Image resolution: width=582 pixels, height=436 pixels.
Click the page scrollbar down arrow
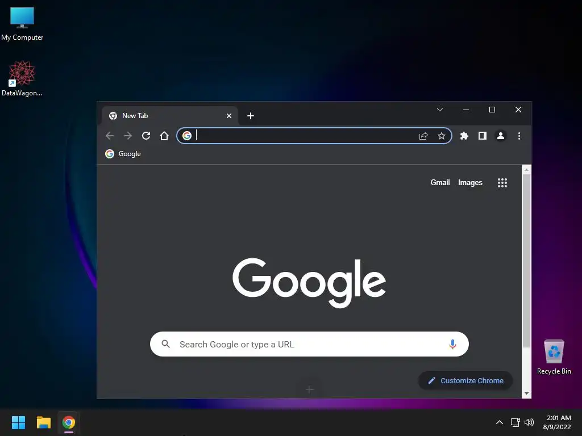pyautogui.click(x=526, y=393)
